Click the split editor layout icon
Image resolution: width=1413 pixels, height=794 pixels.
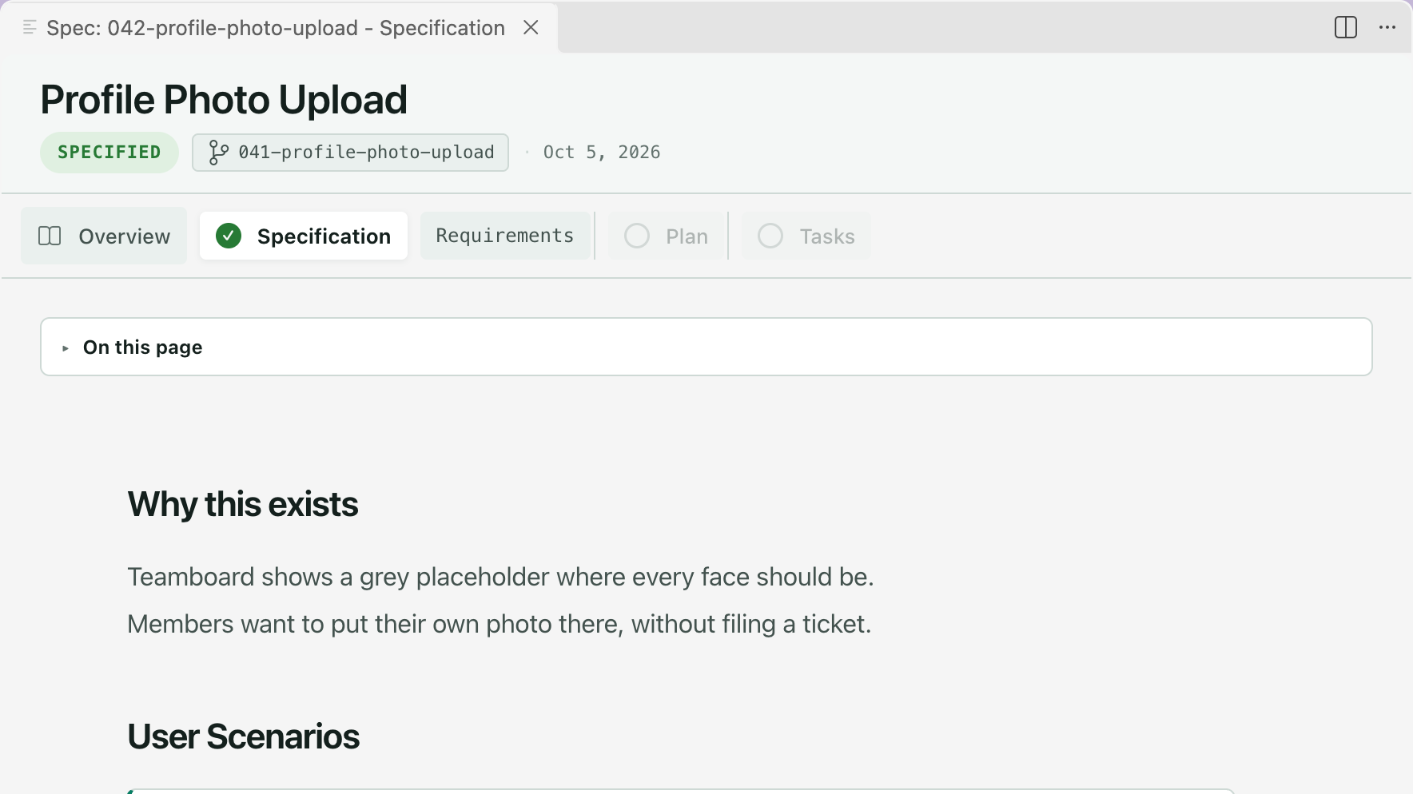coord(1346,27)
